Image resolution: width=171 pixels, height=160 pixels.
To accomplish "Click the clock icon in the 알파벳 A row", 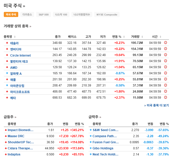I will pos(165,73).
